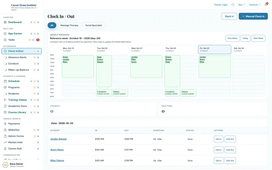Click Dana Owner avatar circle
The width and height of the screenshot is (272, 170).
5,165
